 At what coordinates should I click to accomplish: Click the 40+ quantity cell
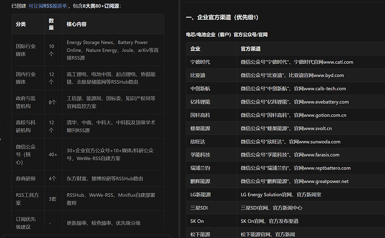[x=53, y=154]
